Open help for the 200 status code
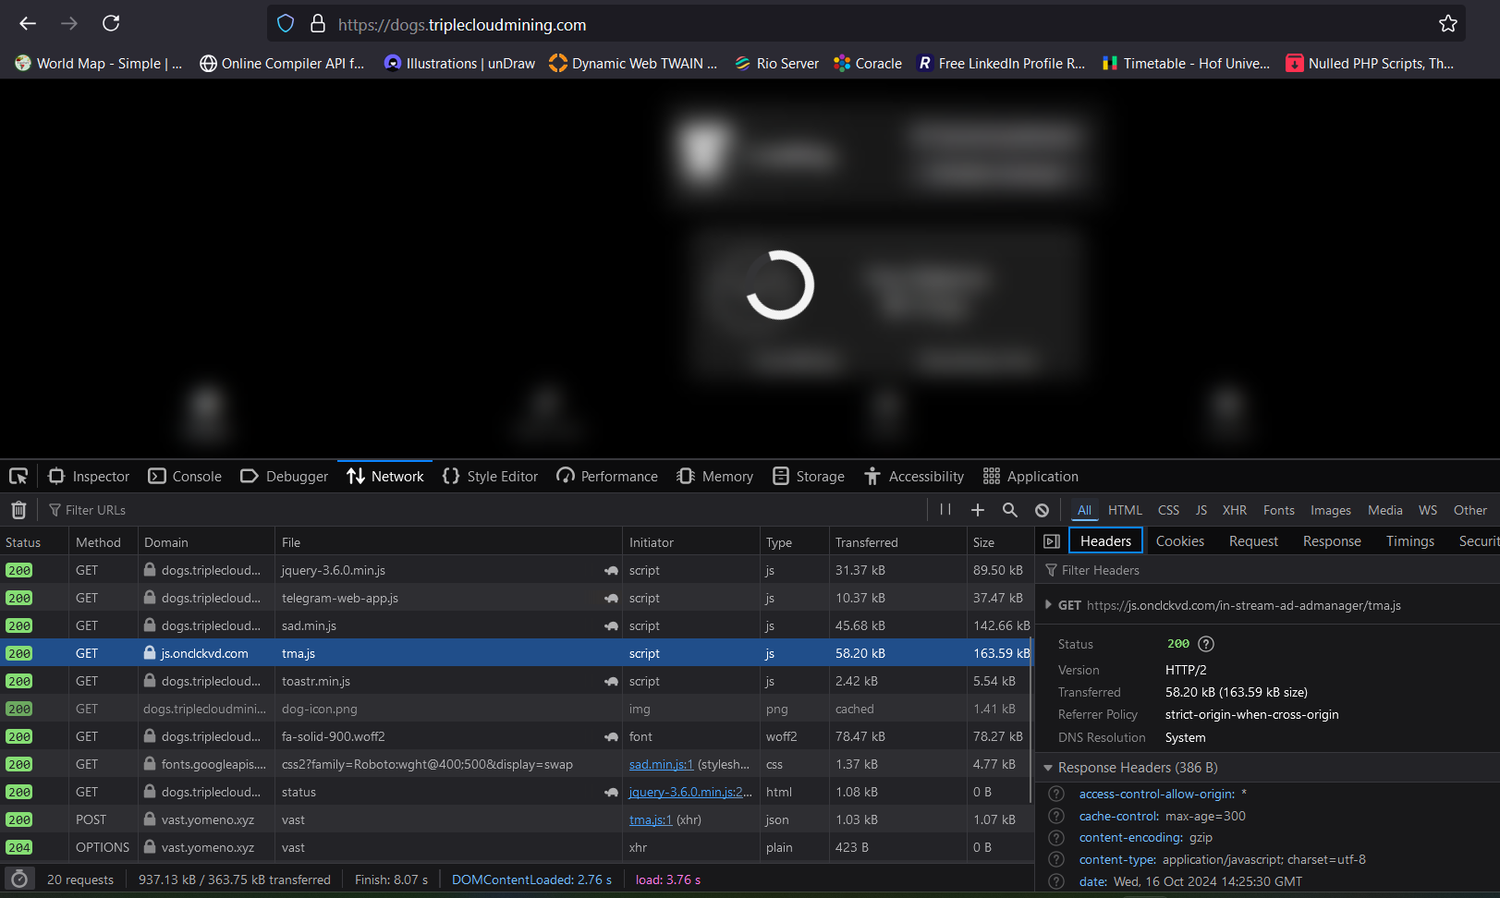Viewport: 1500px width, 898px height. [1205, 644]
